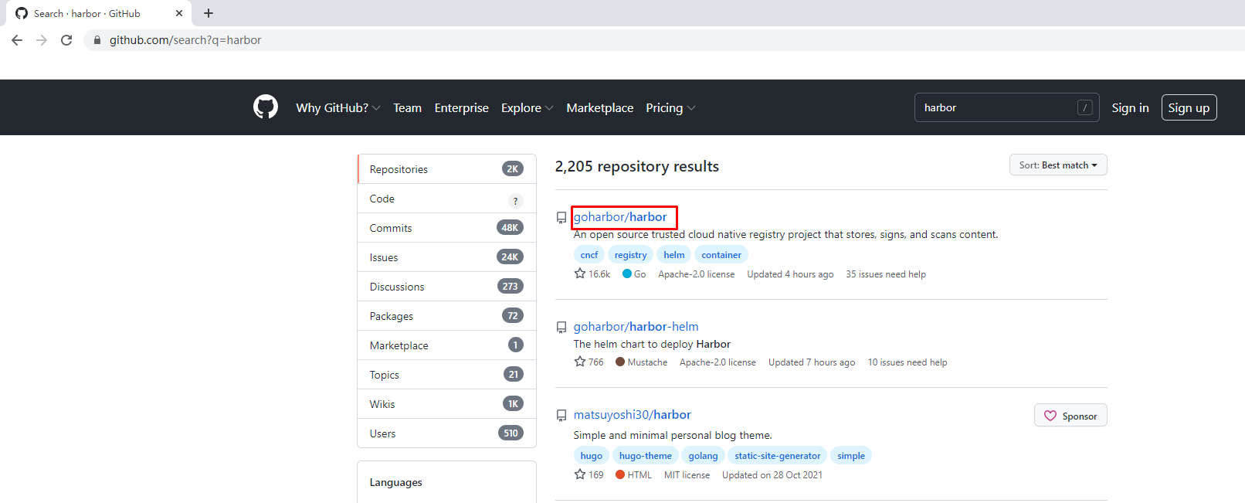Expand the Pricing dropdown
Image resolution: width=1245 pixels, height=503 pixels.
click(x=670, y=107)
